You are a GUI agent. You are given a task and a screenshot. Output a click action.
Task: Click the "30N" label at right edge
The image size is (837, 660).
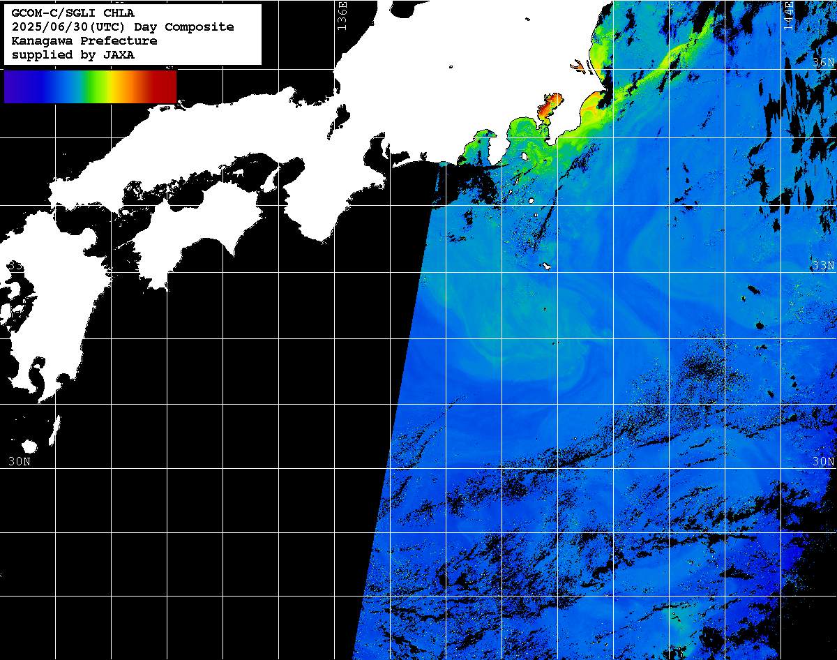click(823, 461)
